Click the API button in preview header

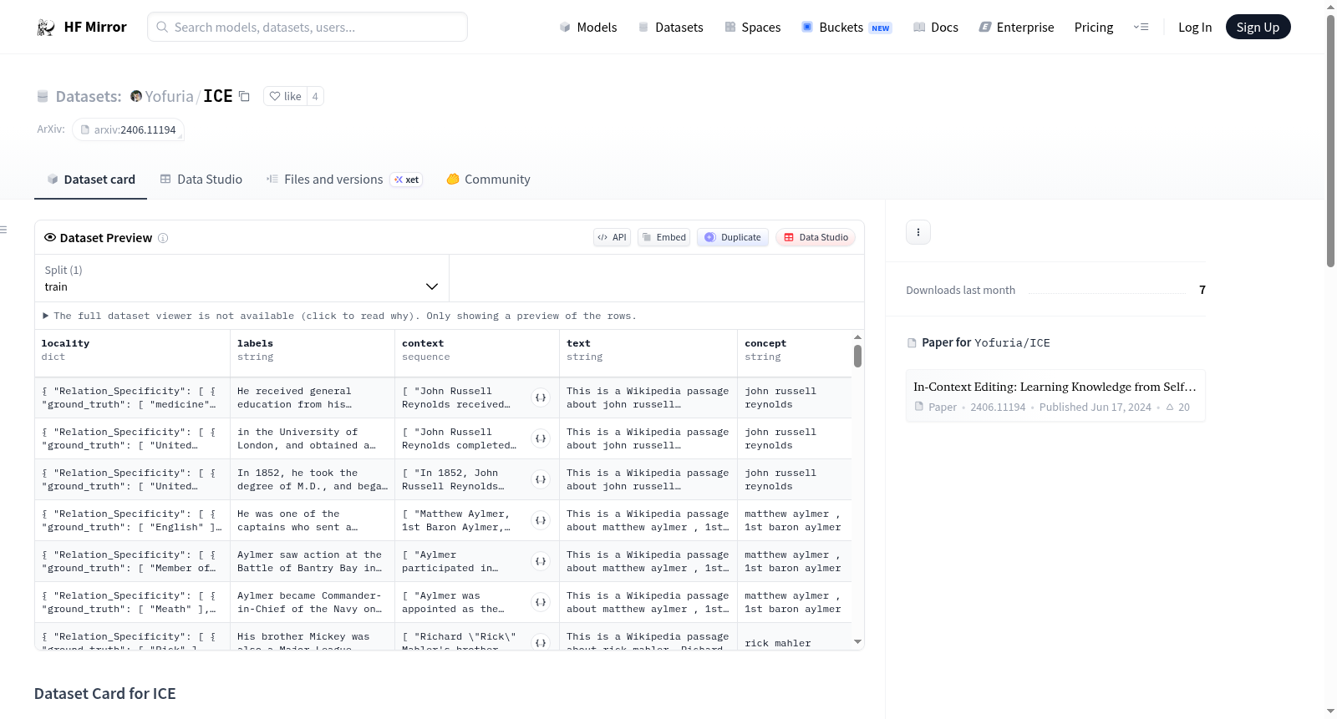612,237
